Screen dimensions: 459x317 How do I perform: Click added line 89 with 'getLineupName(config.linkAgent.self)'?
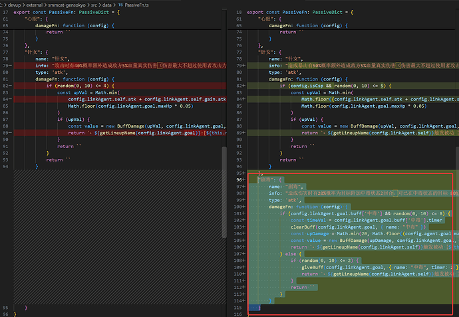(x=353, y=133)
